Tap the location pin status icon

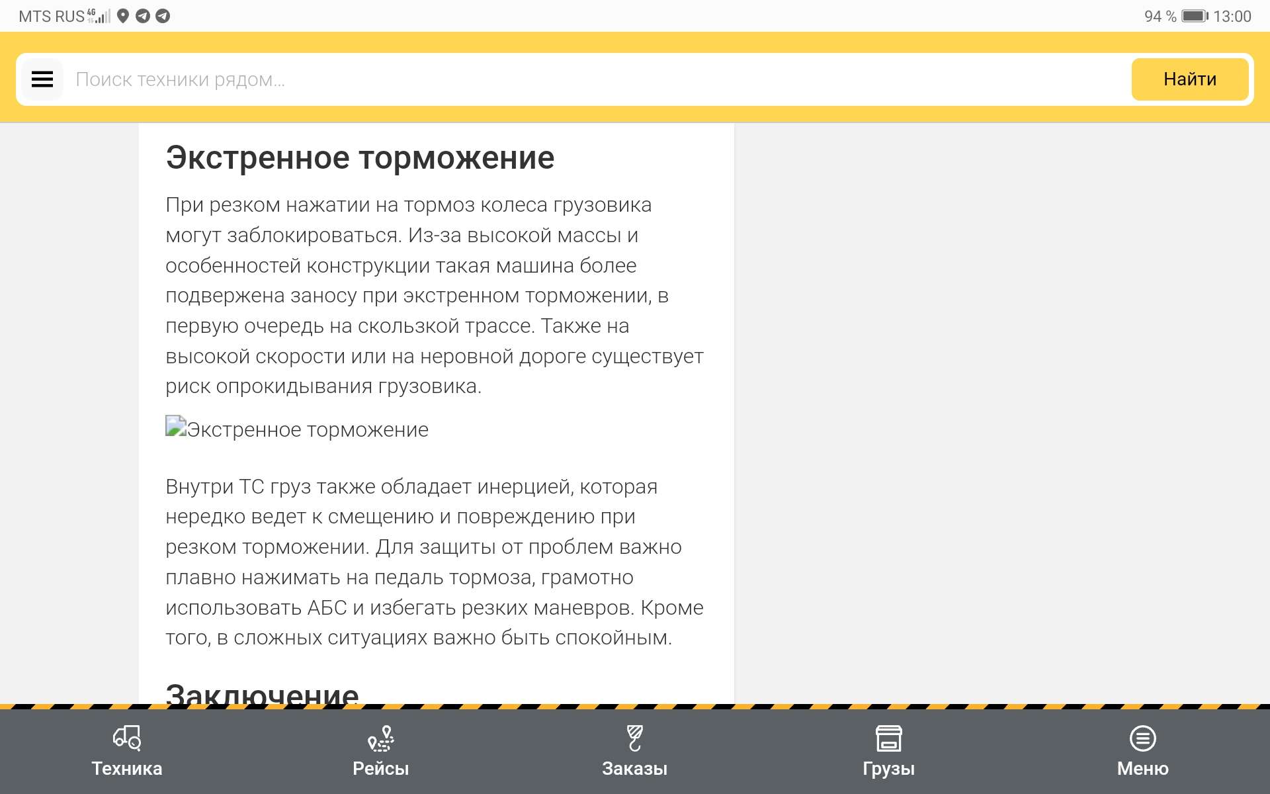[x=123, y=16]
